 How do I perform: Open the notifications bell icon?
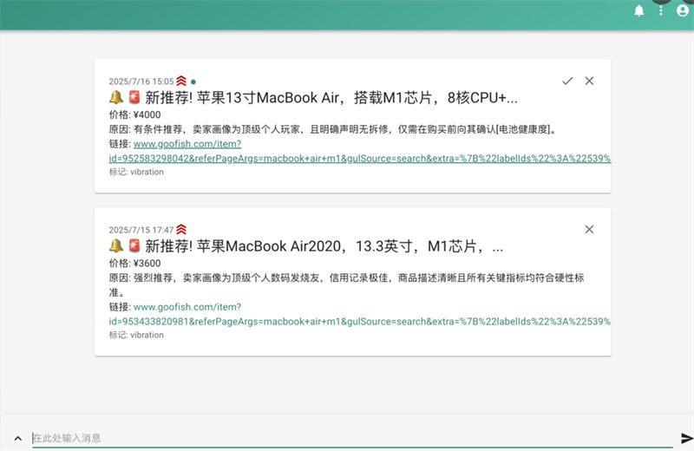point(638,10)
